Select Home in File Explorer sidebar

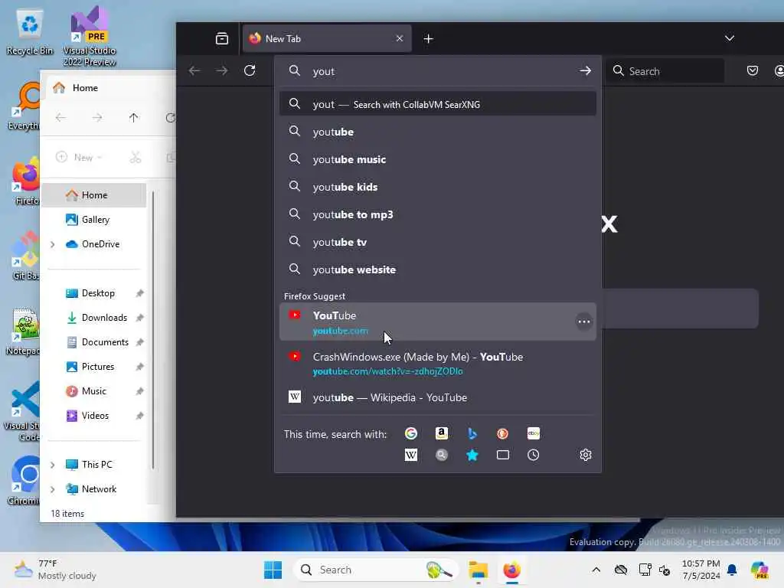point(95,195)
